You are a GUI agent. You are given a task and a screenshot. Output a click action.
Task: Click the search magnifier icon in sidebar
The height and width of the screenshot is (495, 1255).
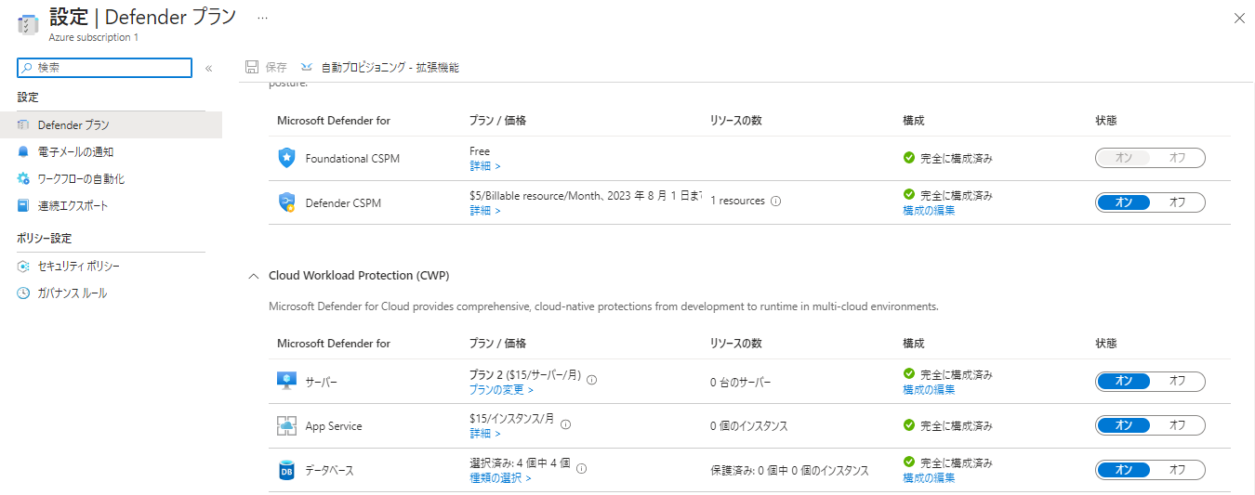27,68
